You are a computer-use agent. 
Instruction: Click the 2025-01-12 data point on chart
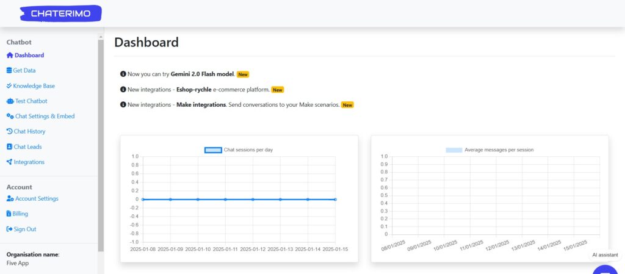tap(253, 200)
